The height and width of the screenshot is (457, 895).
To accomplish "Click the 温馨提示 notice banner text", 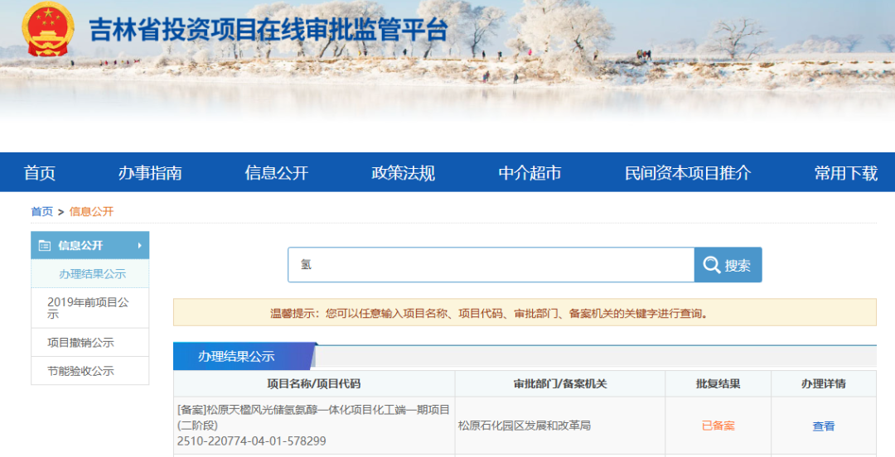I will click(x=491, y=313).
